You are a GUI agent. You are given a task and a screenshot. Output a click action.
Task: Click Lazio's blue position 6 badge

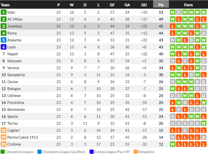(4, 47)
